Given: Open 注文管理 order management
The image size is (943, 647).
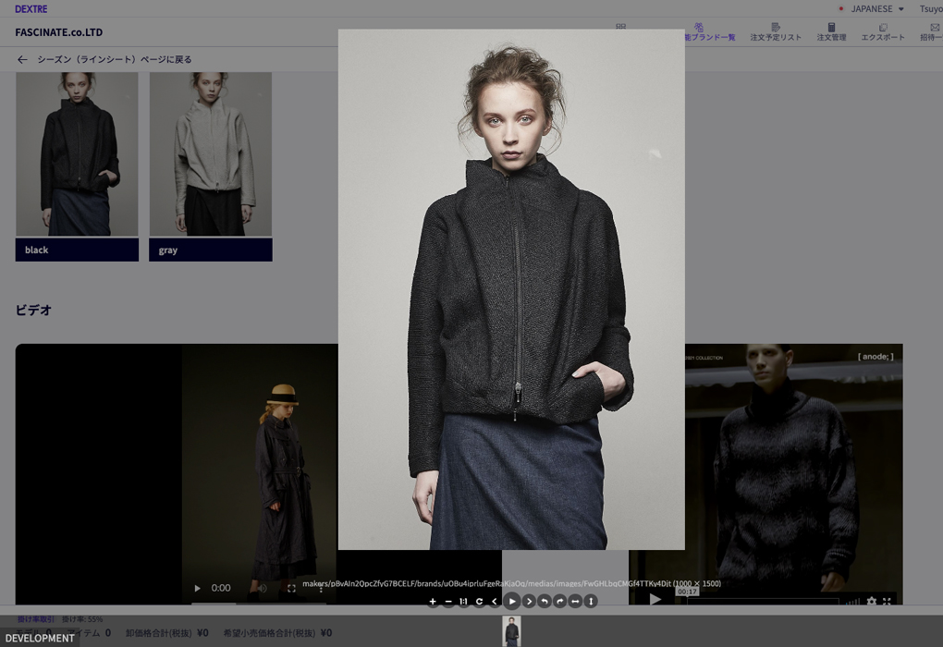Looking at the screenshot, I should [x=831, y=31].
